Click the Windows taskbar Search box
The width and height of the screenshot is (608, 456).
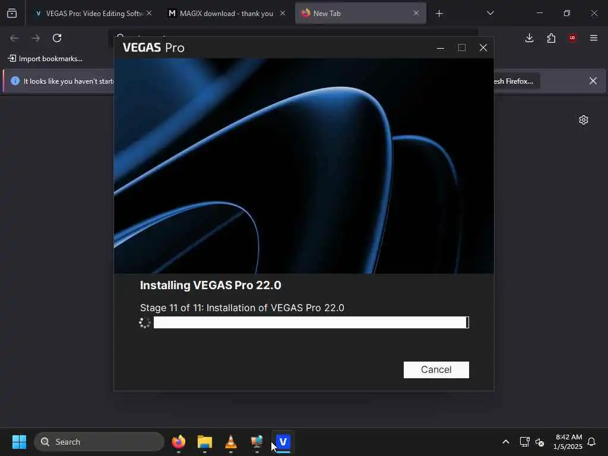[99, 442]
